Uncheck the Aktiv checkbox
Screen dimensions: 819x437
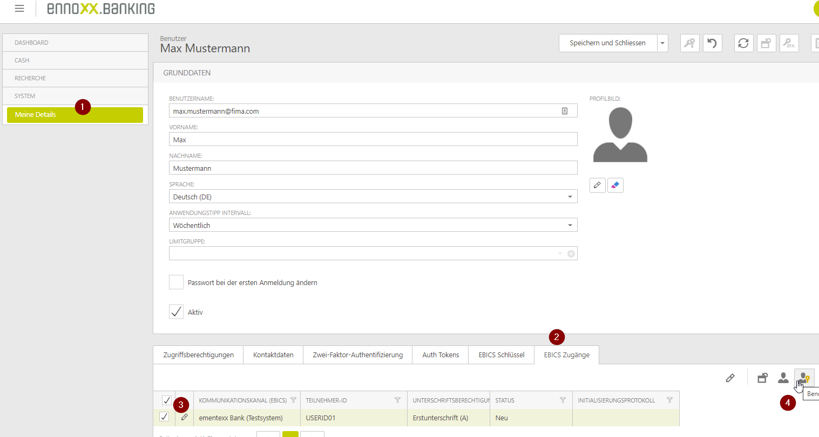click(176, 312)
